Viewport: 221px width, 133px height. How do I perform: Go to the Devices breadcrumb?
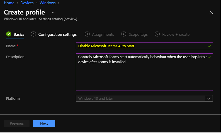[x=27, y=3]
